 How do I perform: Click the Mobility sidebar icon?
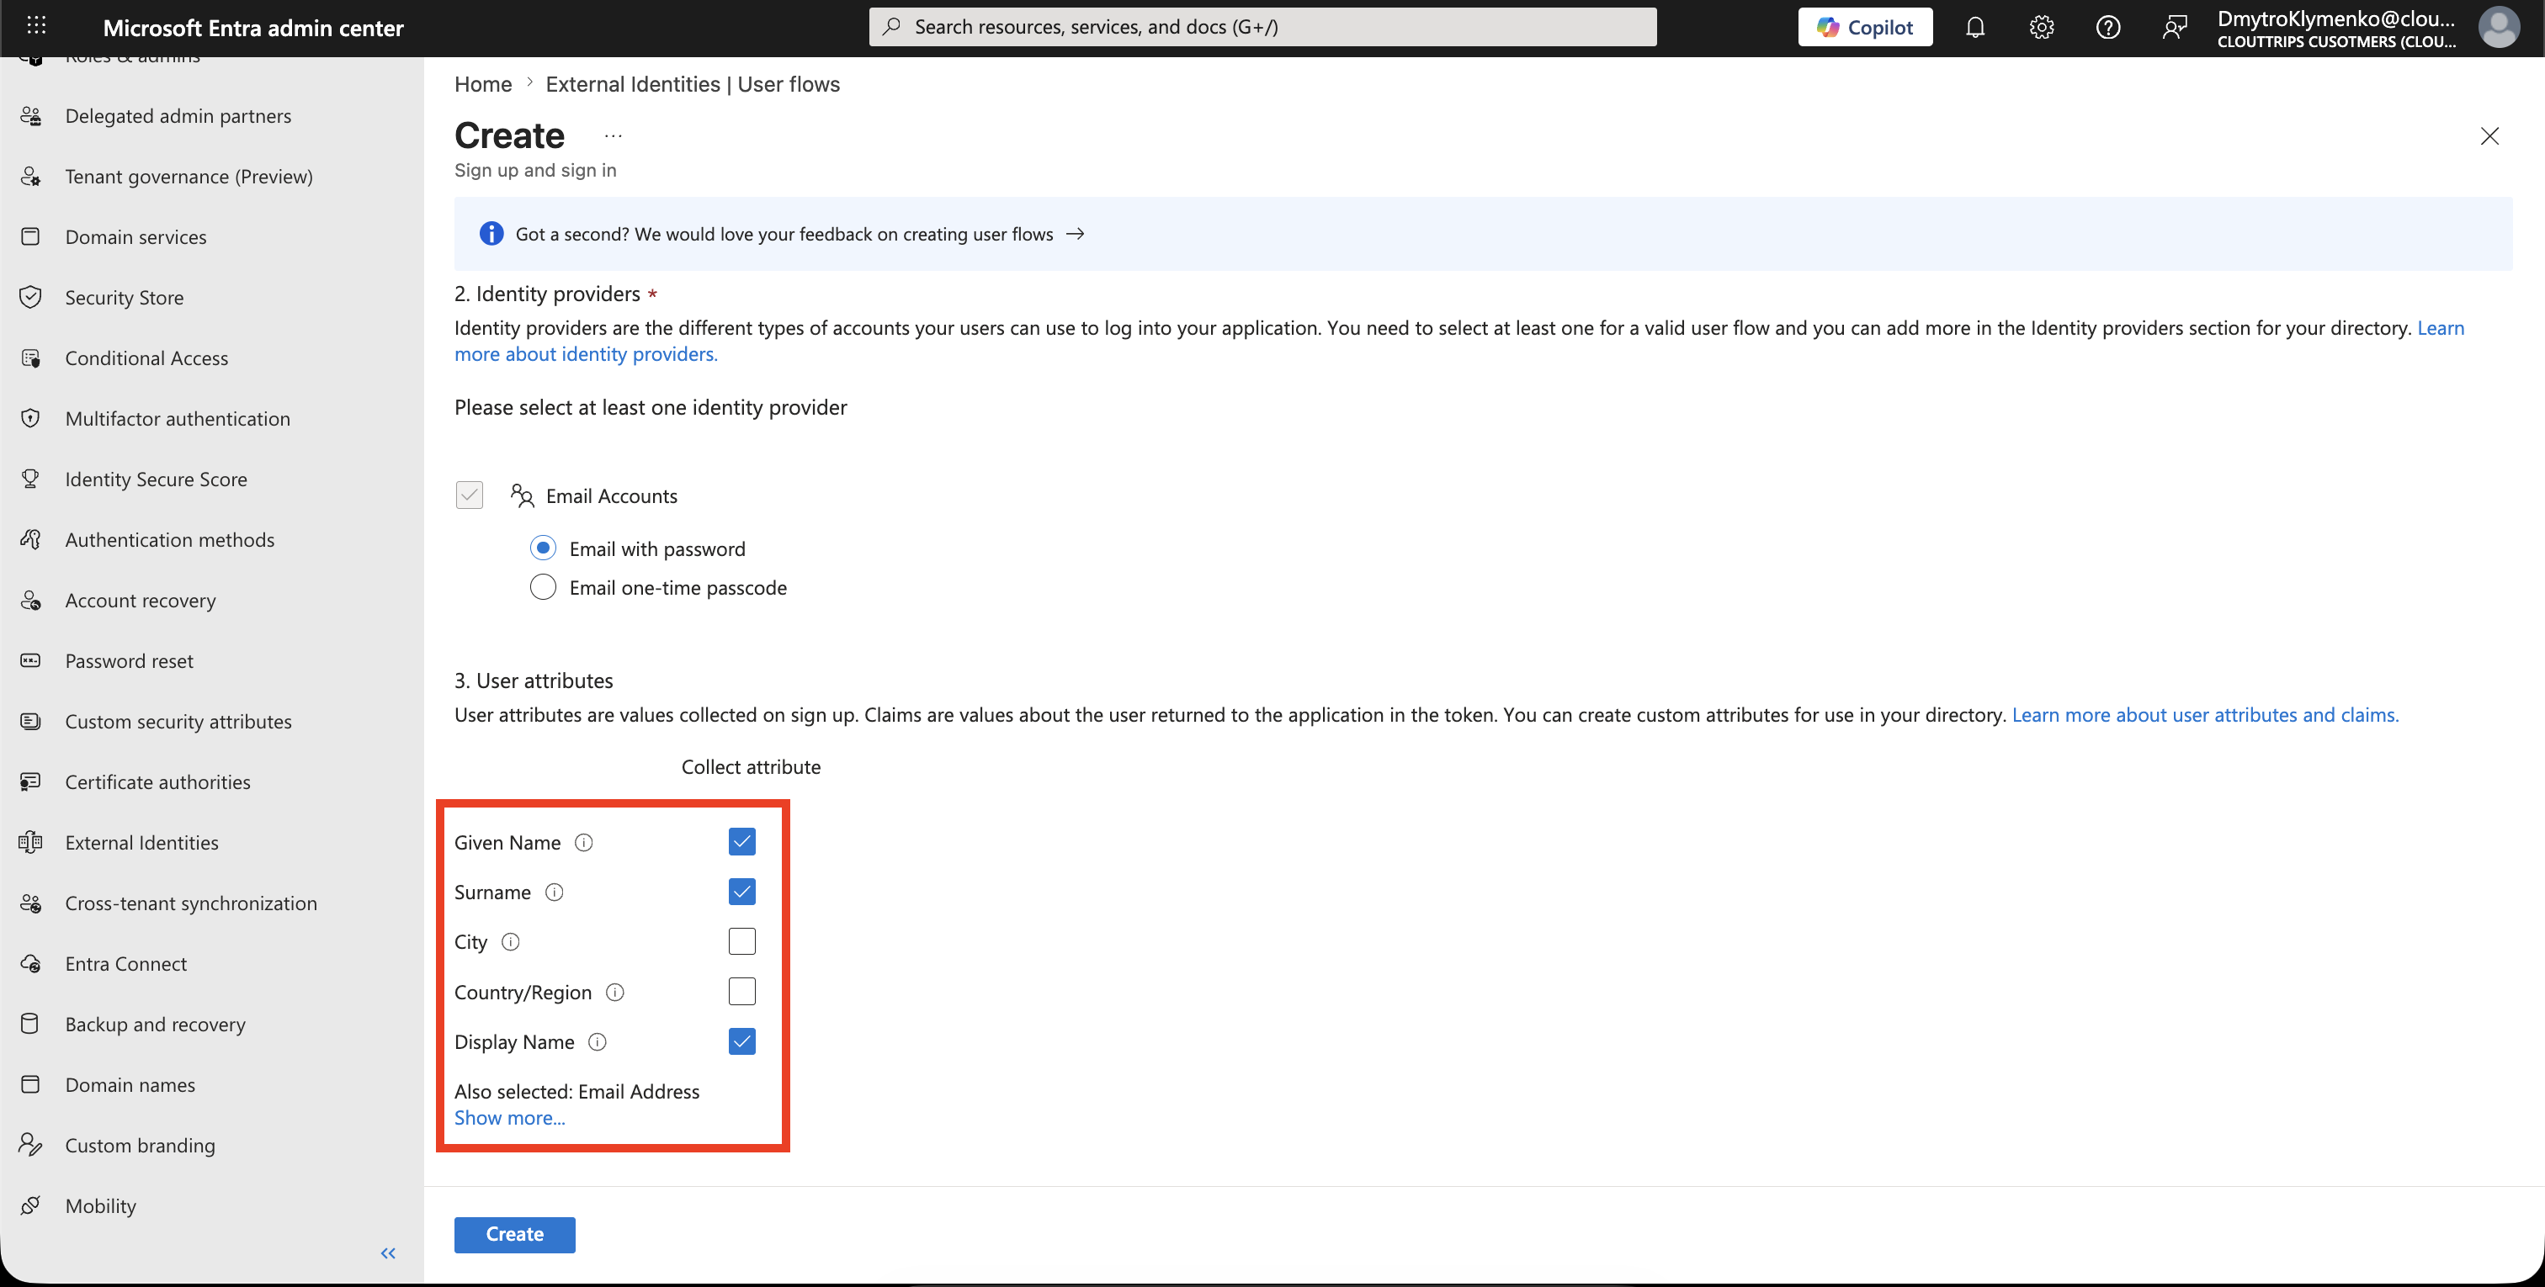tap(30, 1206)
